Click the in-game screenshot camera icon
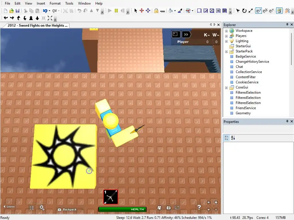Viewport: 294px width, 220px height. pos(168,208)
